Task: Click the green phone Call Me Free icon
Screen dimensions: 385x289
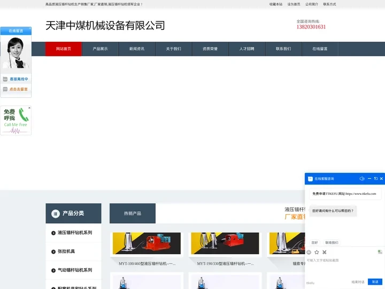Action: 24,115
